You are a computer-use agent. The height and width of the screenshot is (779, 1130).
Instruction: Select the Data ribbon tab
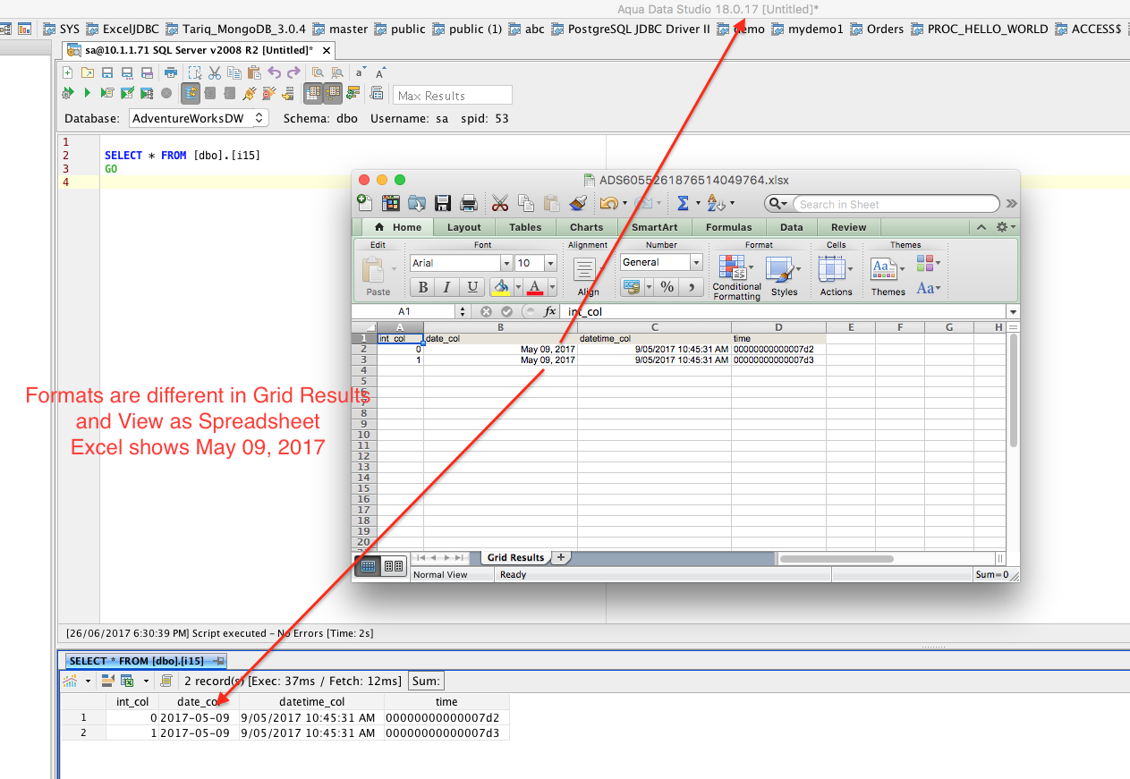click(x=791, y=227)
